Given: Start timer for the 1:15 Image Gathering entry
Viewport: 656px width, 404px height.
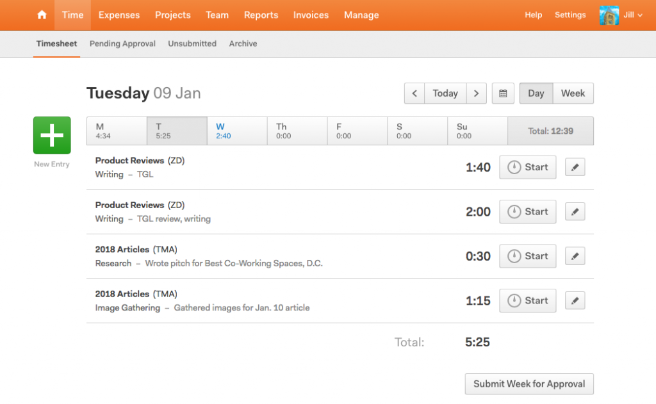Looking at the screenshot, I should [x=528, y=300].
